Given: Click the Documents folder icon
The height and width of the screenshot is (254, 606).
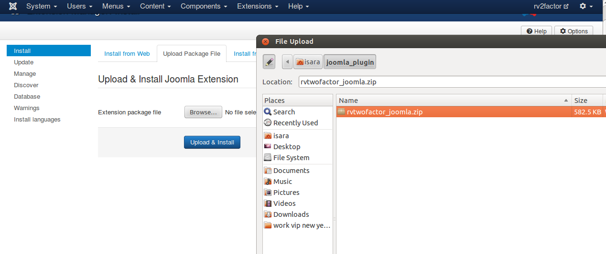Looking at the screenshot, I should click(268, 170).
